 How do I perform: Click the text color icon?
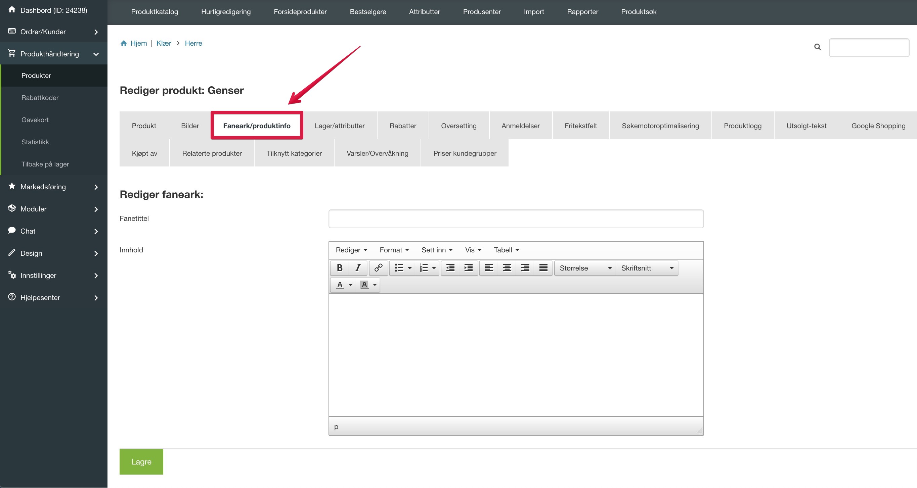point(340,285)
